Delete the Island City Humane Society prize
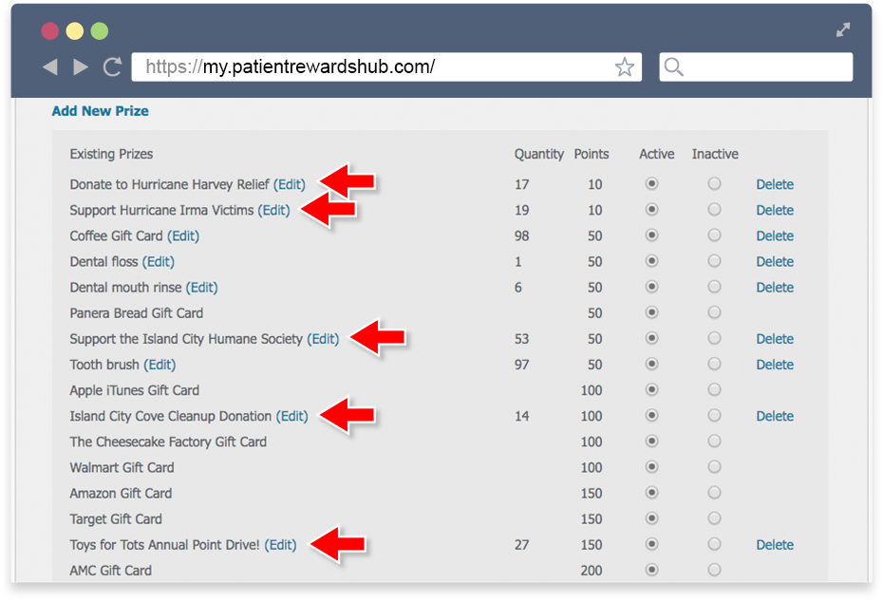This screenshot has height=601, width=883. coord(775,339)
